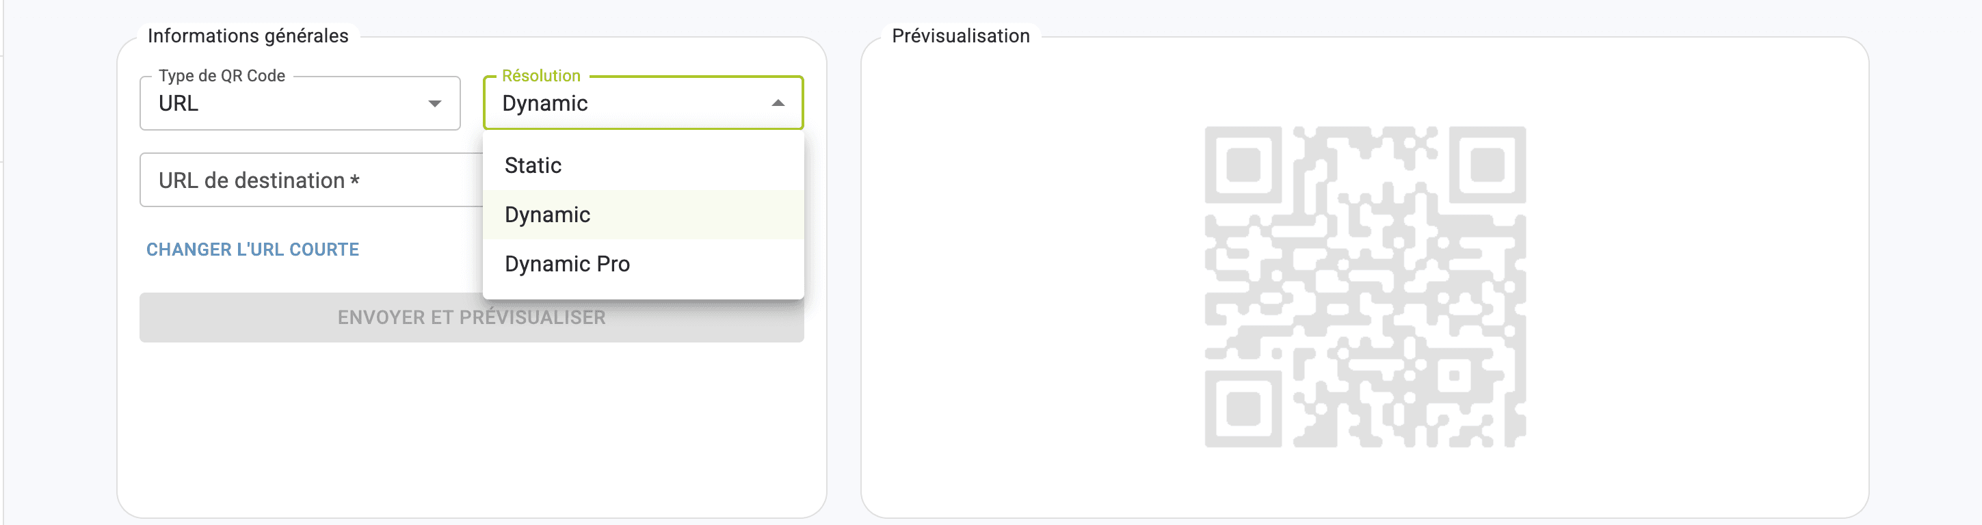Click the Informations générales section heading

[x=248, y=36]
